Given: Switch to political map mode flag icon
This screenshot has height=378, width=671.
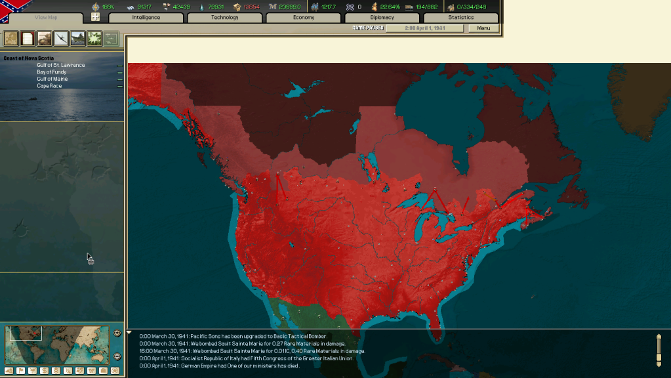Looking at the screenshot, I should point(20,371).
